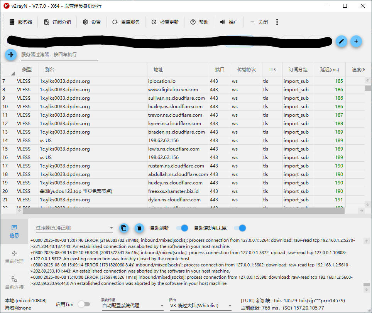Screen dimensions: 372x313
Task: Open the 路由 V3-绕过大陆 dropdown
Action: tap(201, 305)
